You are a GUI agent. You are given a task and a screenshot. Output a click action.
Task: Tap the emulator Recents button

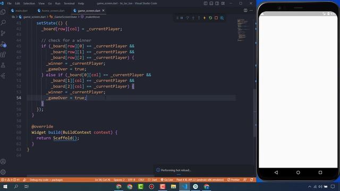coord(320,172)
